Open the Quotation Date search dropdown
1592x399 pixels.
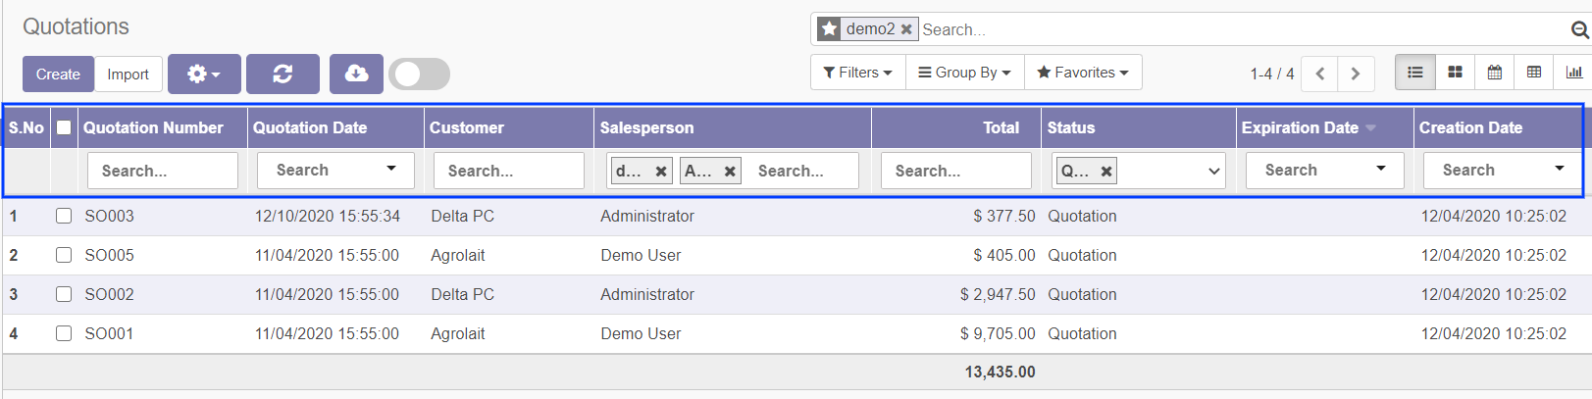335,170
